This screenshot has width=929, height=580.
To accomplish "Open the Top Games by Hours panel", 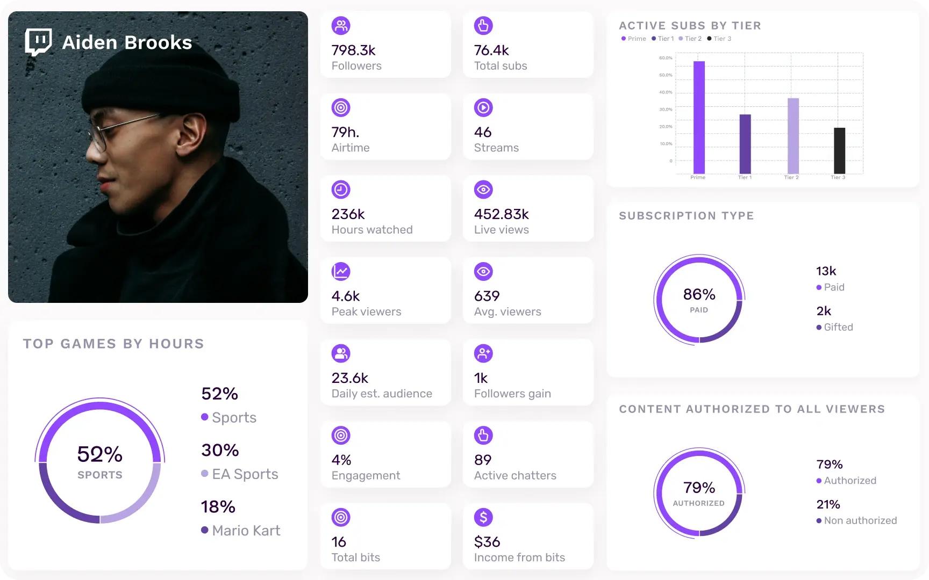I will click(x=113, y=344).
